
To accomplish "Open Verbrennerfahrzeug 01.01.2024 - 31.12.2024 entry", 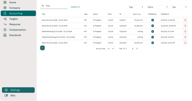I will pos(58,37).
